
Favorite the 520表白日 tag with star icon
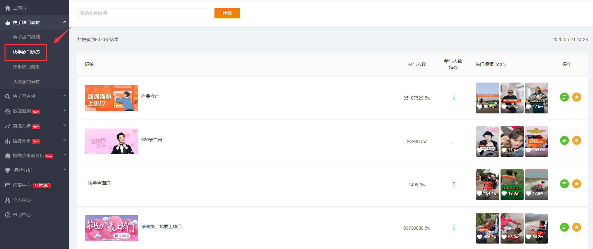point(576,140)
